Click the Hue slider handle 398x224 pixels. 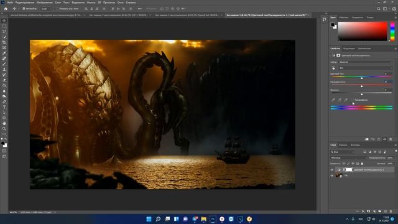coord(362,78)
